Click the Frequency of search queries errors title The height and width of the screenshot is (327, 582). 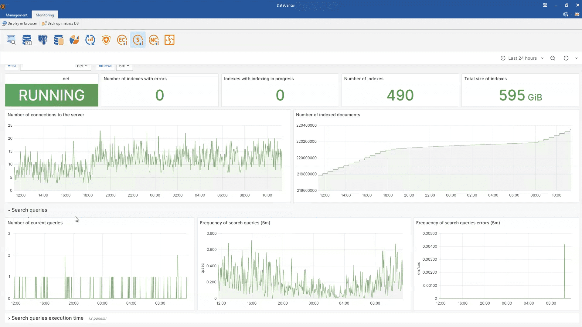coord(458,223)
